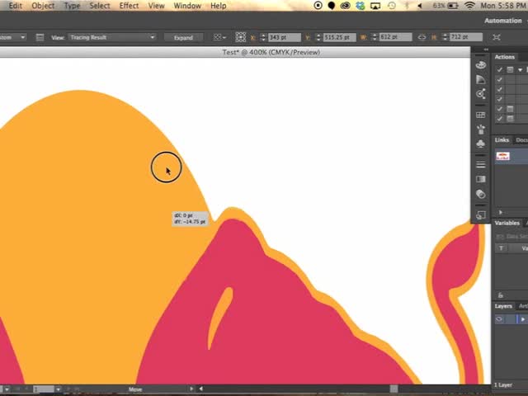Open the Transparency panel icon

coord(481,194)
